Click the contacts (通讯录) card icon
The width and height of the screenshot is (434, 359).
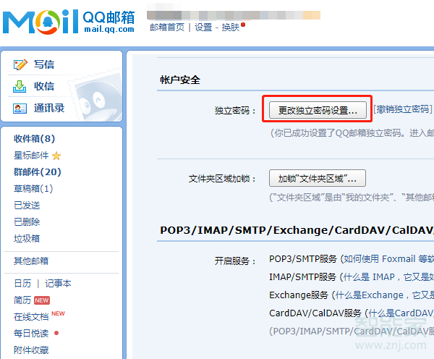20,108
